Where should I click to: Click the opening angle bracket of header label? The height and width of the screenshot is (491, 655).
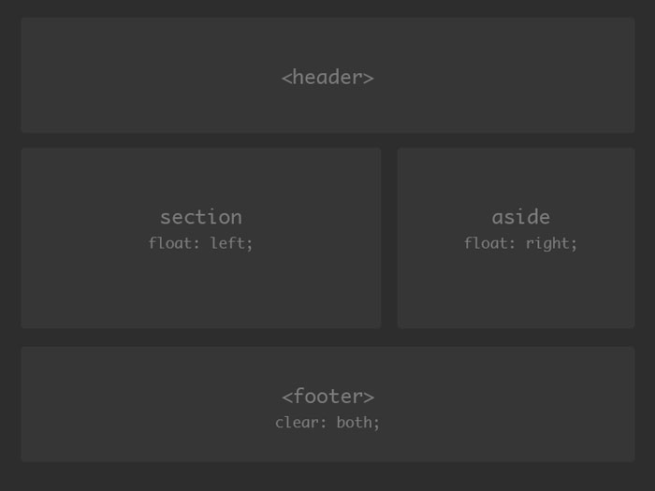click(x=286, y=78)
